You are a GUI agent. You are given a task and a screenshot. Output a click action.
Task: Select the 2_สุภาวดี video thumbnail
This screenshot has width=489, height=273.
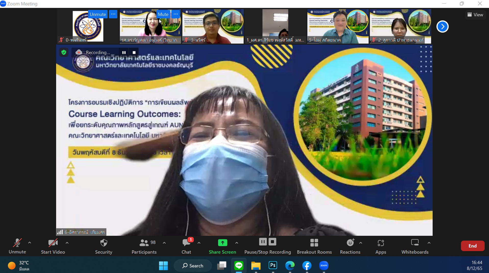tap(400, 26)
